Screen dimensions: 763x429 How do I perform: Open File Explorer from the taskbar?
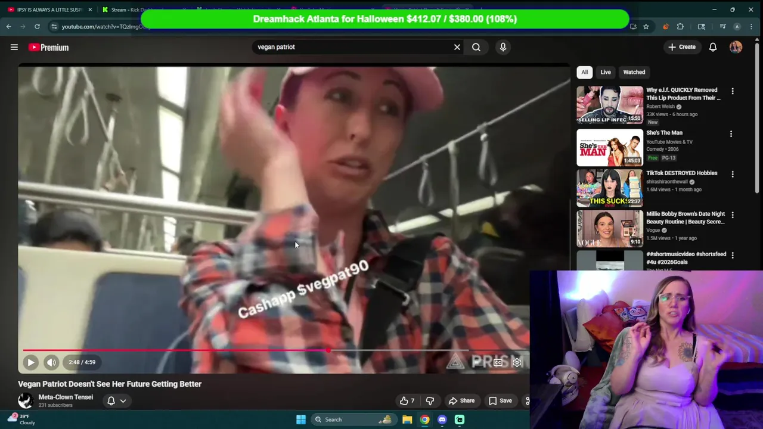click(407, 419)
